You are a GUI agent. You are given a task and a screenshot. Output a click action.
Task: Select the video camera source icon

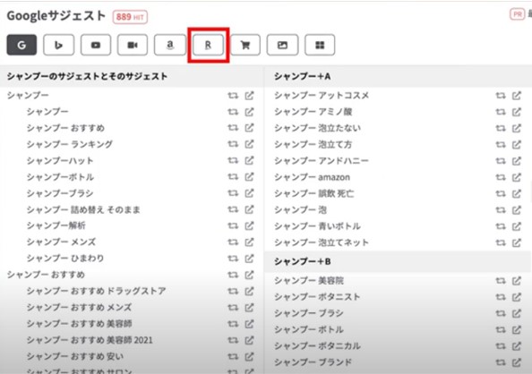pos(133,45)
